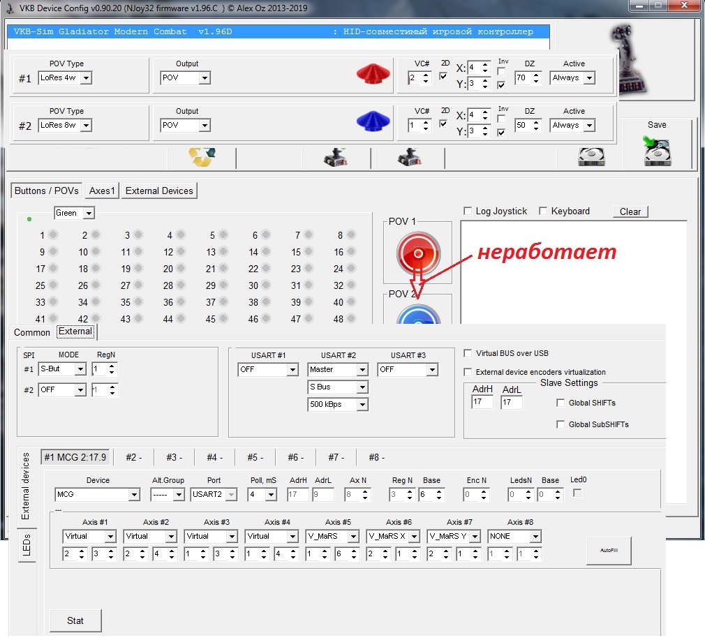Enable Virtual BUS over USB
Viewport: 705px width, 640px height.
[x=468, y=353]
